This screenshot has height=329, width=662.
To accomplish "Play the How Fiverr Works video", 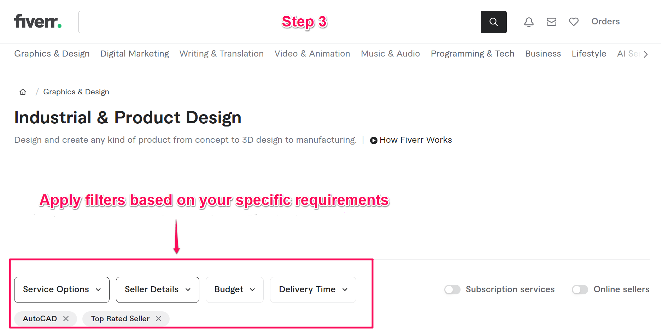I will (x=373, y=140).
